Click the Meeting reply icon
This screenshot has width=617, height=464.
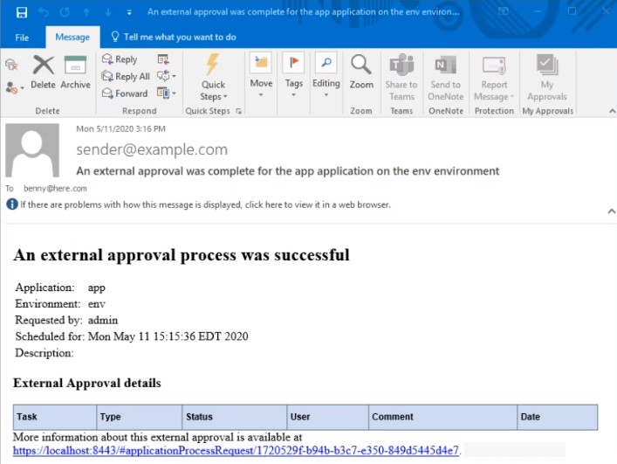[163, 59]
